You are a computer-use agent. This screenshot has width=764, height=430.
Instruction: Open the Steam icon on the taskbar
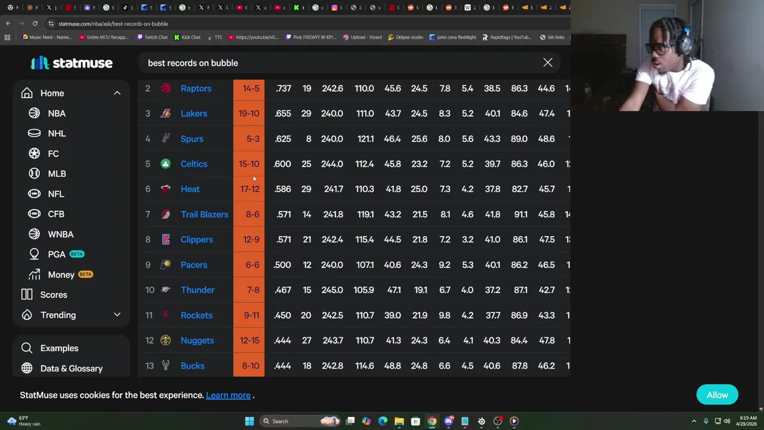coord(481,421)
